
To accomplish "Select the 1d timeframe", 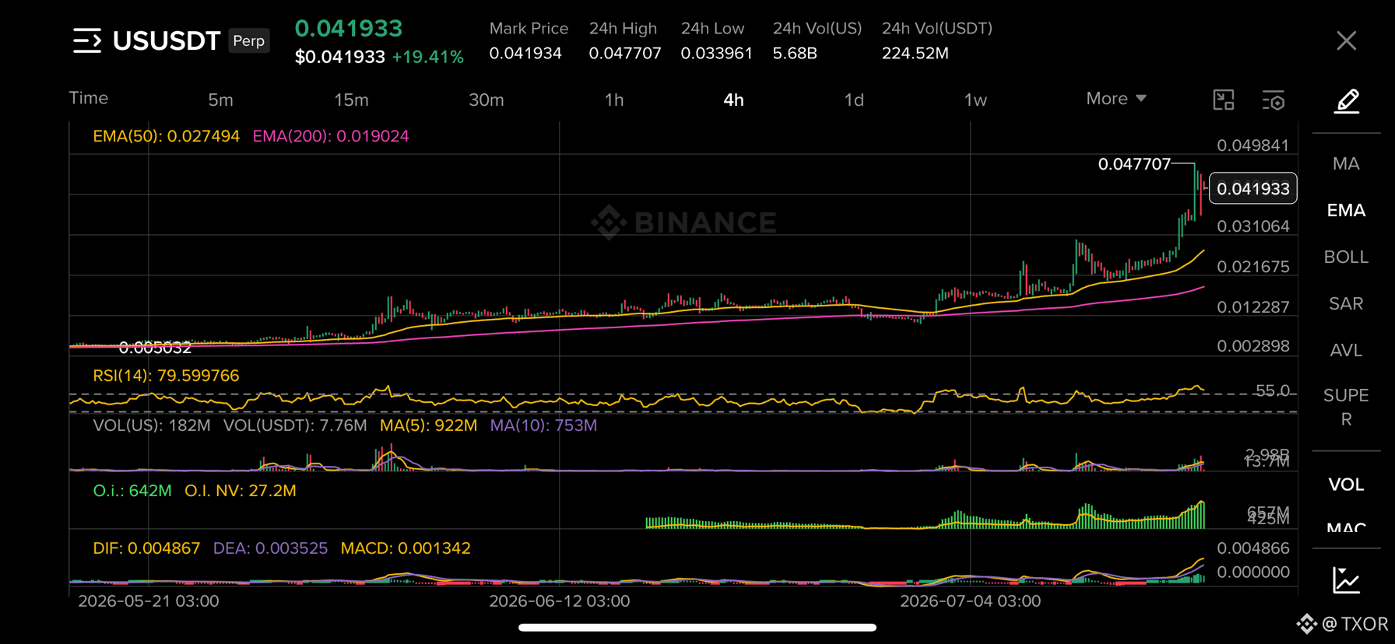I will (854, 100).
